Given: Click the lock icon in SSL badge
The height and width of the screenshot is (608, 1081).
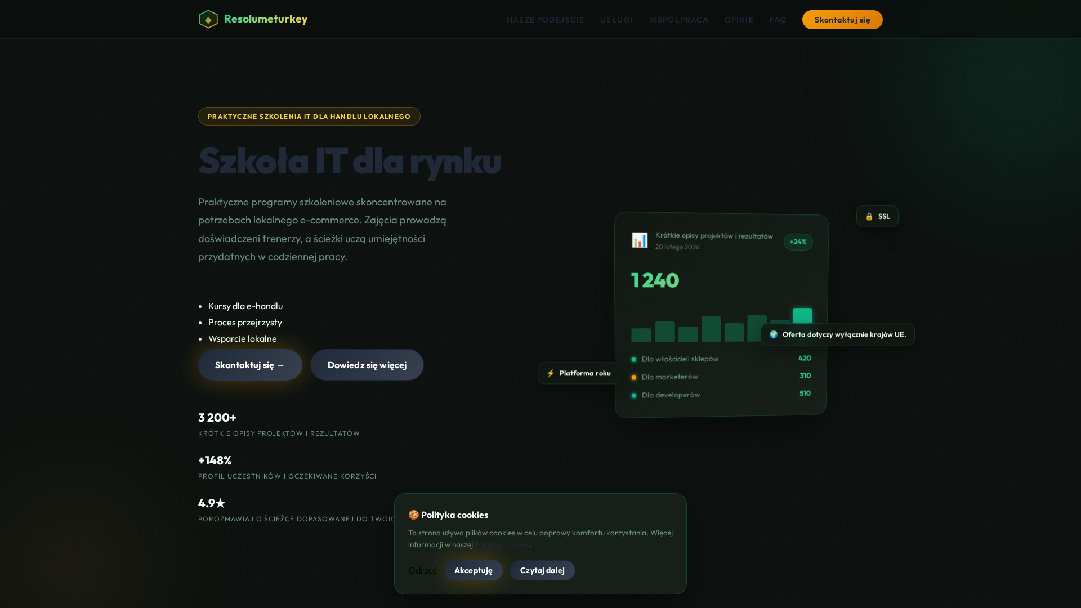Looking at the screenshot, I should pyautogui.click(x=869, y=217).
